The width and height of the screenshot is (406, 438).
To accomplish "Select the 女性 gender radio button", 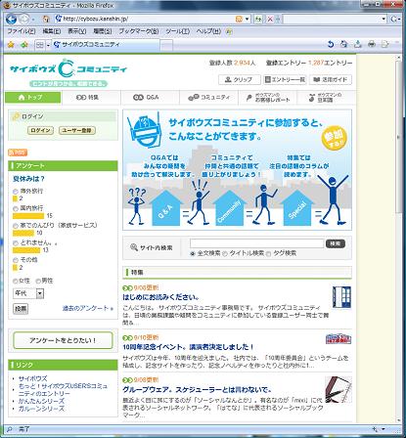I will pos(16,281).
